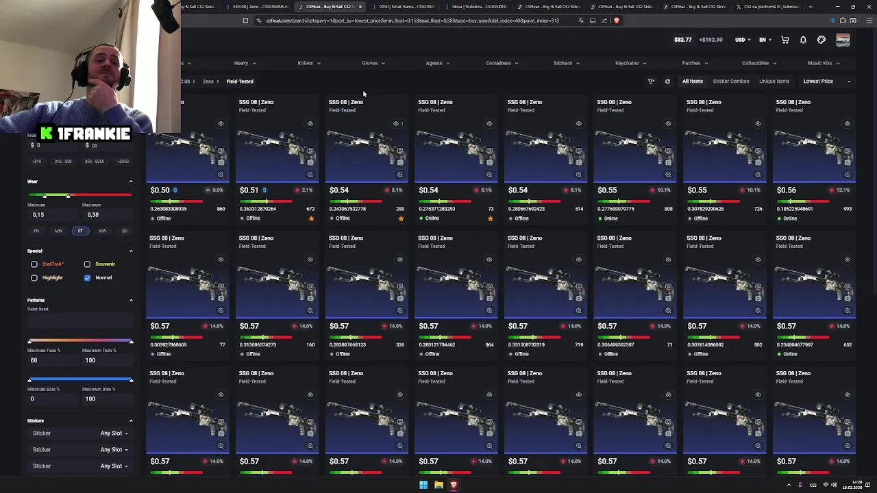Screen dimensions: 877x493
Task: Open the Keychains category menu
Action: coord(630,63)
